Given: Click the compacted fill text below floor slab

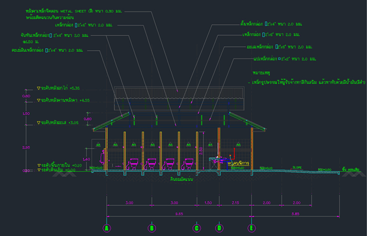Looking at the screenshot, I should pos(182,179).
